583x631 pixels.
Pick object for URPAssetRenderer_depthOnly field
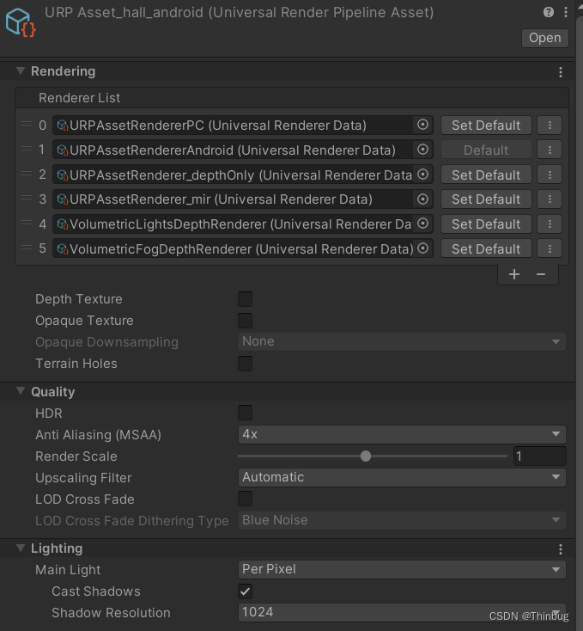(x=422, y=175)
